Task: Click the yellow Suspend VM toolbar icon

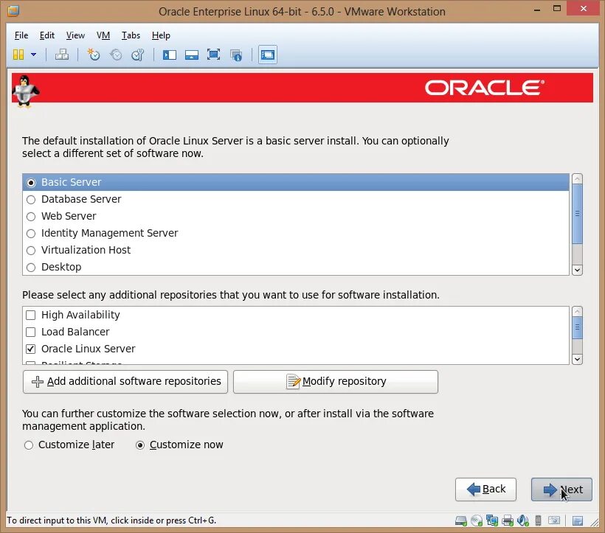Action: click(x=18, y=55)
